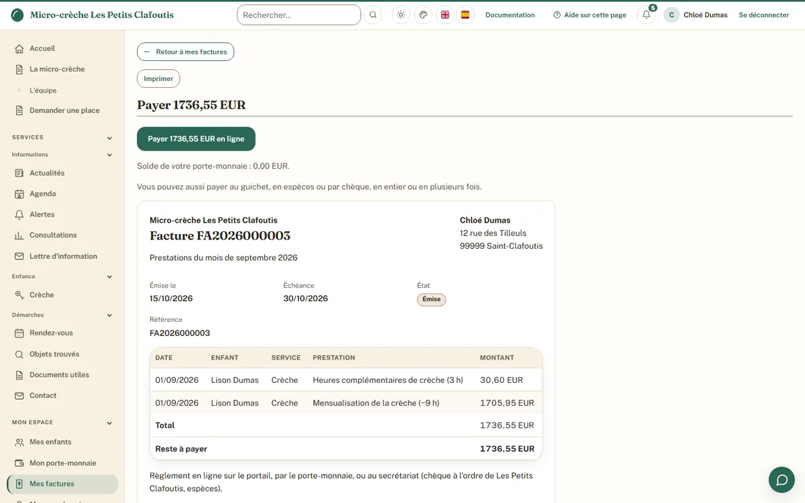Viewport: 805px width, 503px height.
Task: Open the chat bubble widget
Action: point(782,480)
